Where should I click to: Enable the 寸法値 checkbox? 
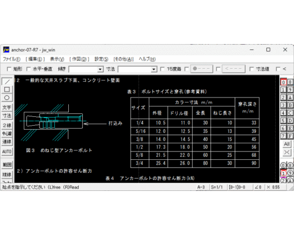pyautogui.click(x=252, y=69)
